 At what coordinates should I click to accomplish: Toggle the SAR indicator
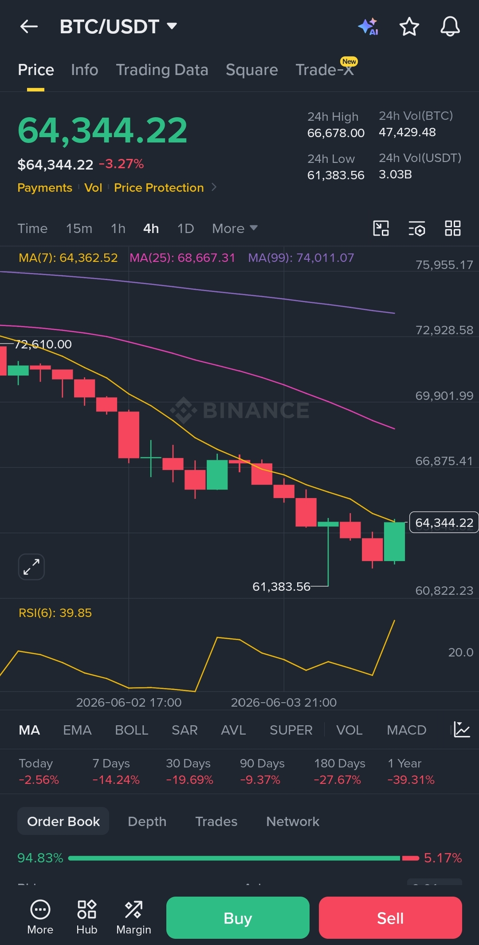click(185, 730)
